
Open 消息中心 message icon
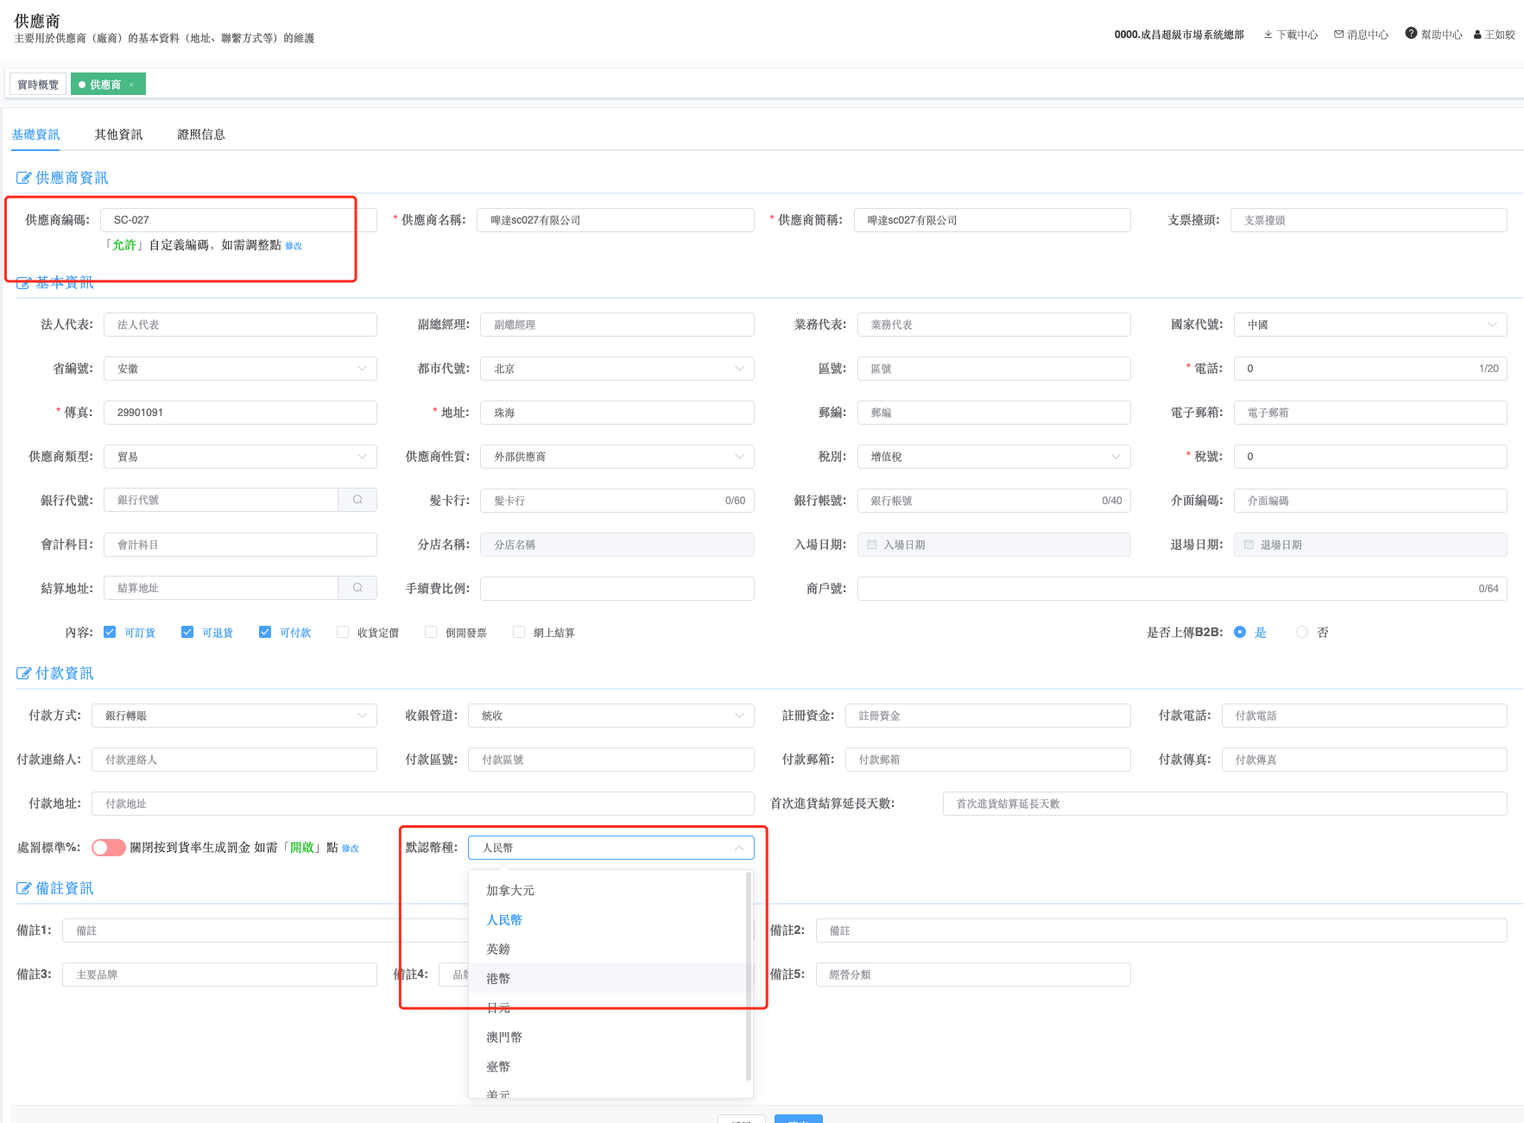[1338, 35]
